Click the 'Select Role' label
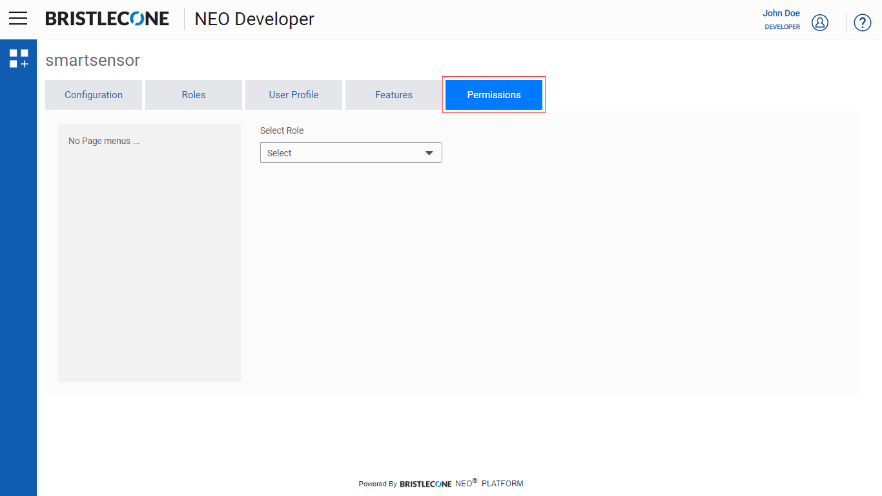Screen dimensions: 882x496 point(282,130)
